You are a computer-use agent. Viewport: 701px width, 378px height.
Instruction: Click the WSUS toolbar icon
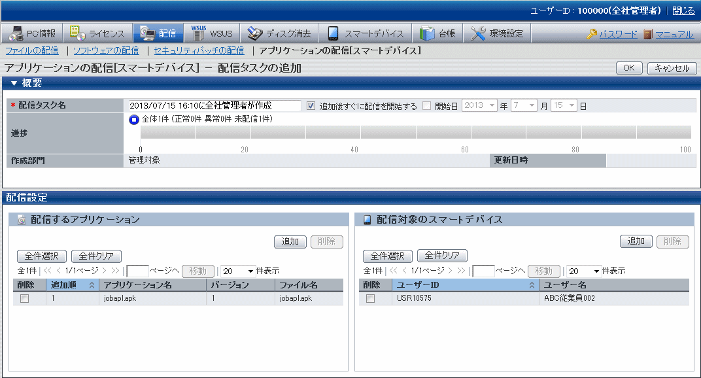(x=199, y=33)
